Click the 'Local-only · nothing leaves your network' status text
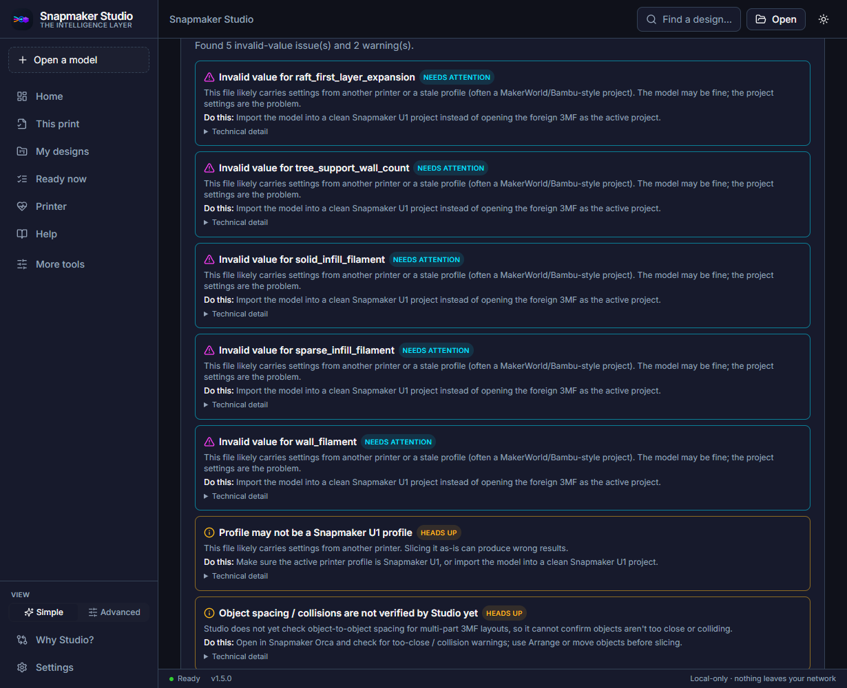The image size is (847, 688). coord(763,678)
